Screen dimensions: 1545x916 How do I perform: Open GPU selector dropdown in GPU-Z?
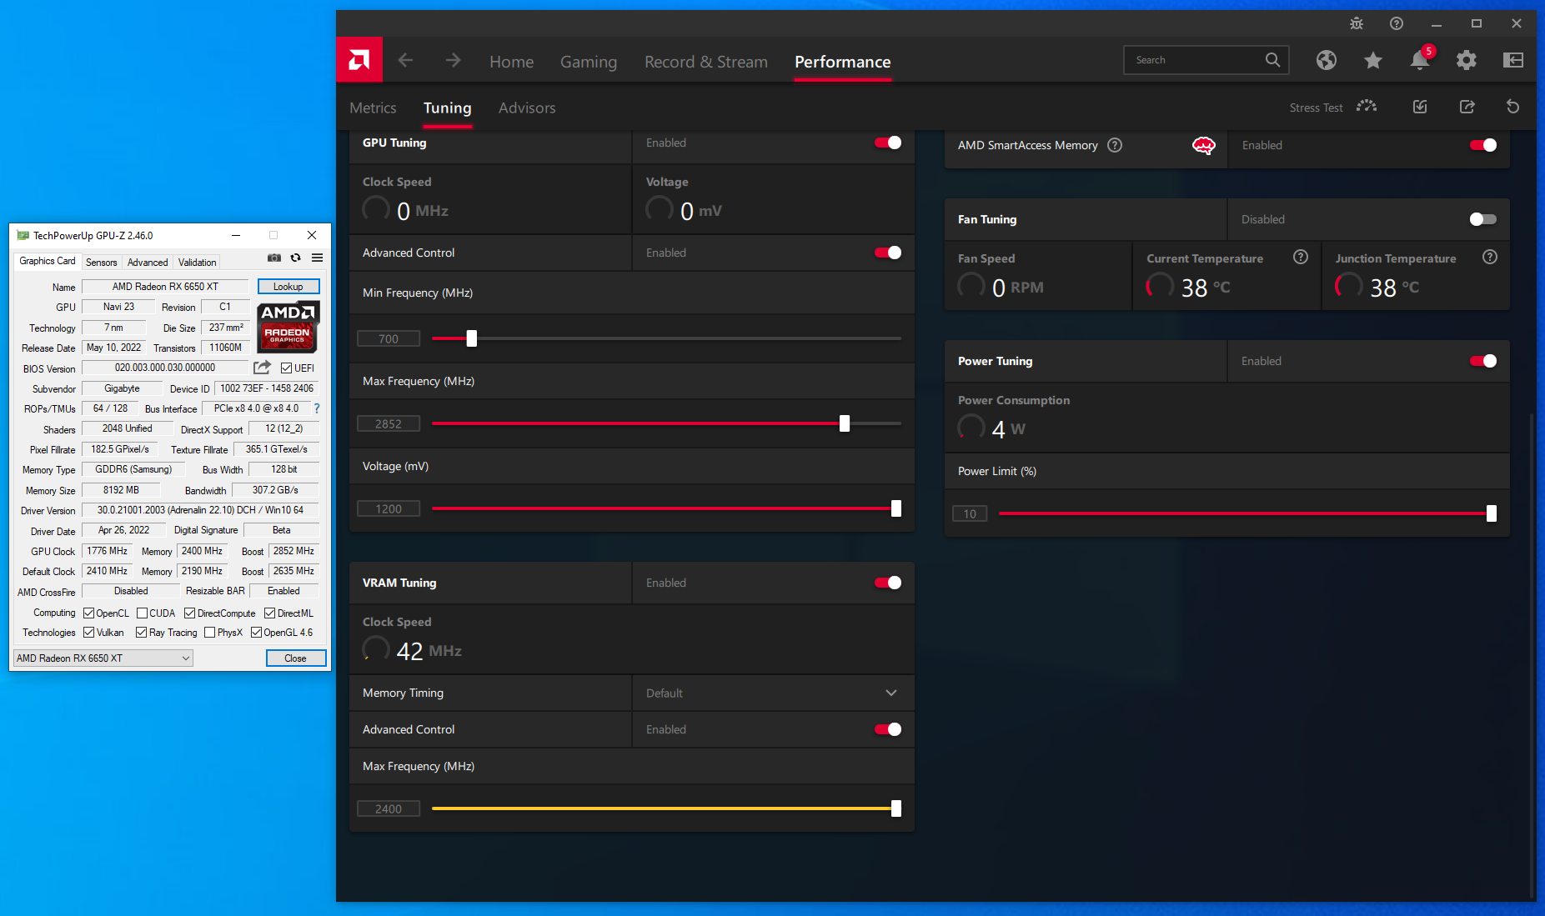(x=103, y=658)
